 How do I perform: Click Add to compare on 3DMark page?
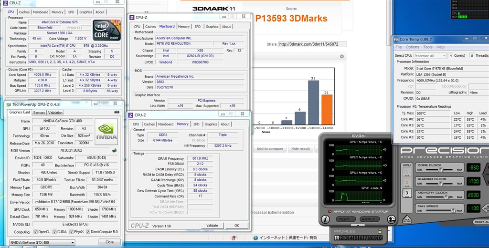(x=270, y=149)
